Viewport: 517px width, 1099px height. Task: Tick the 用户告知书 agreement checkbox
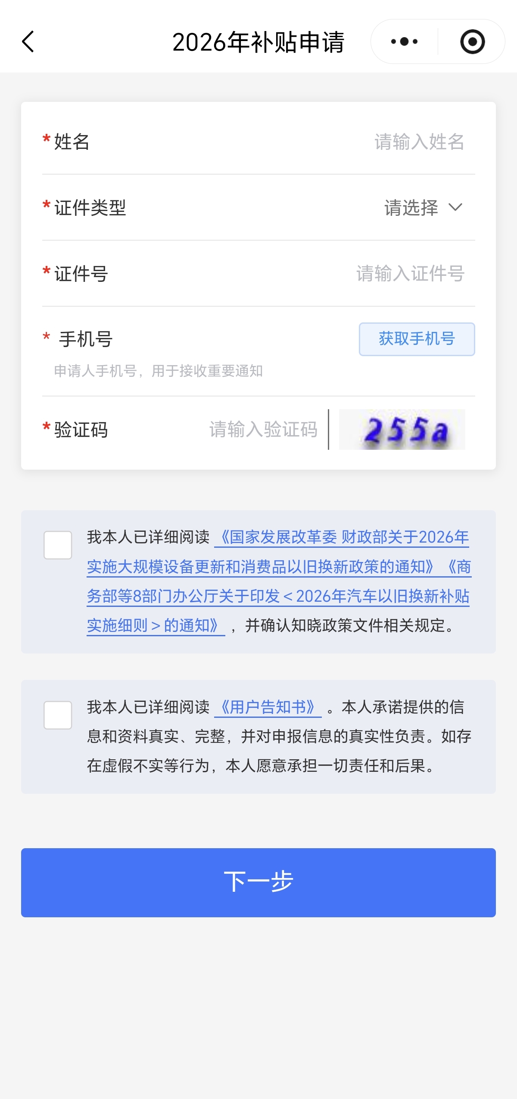click(x=58, y=715)
